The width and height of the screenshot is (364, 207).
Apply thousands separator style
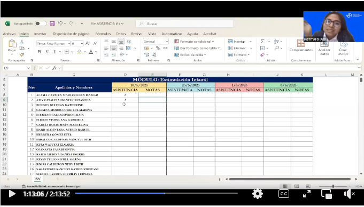tap(165, 48)
